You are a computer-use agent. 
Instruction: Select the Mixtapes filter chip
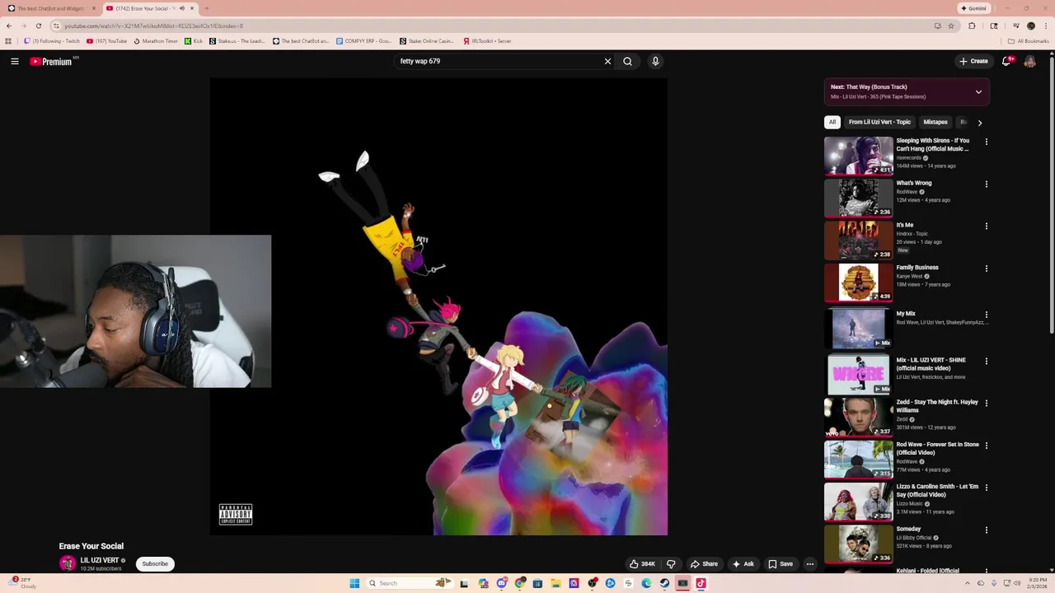pos(935,122)
